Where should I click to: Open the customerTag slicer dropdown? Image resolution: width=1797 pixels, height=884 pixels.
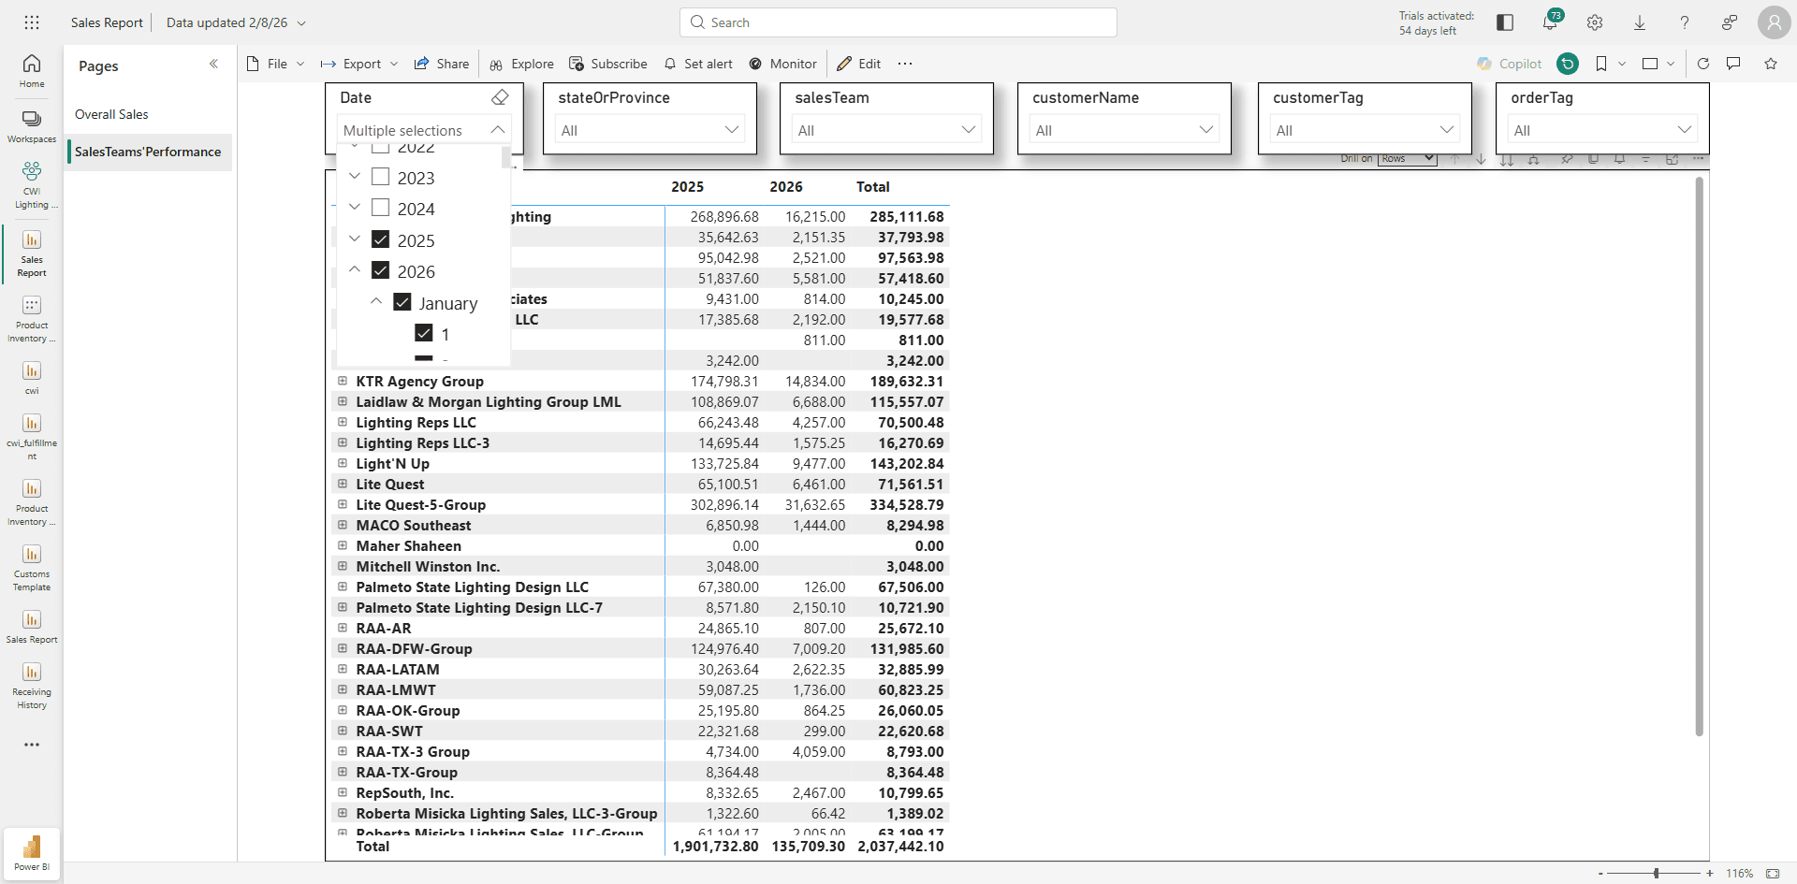[x=1366, y=130]
